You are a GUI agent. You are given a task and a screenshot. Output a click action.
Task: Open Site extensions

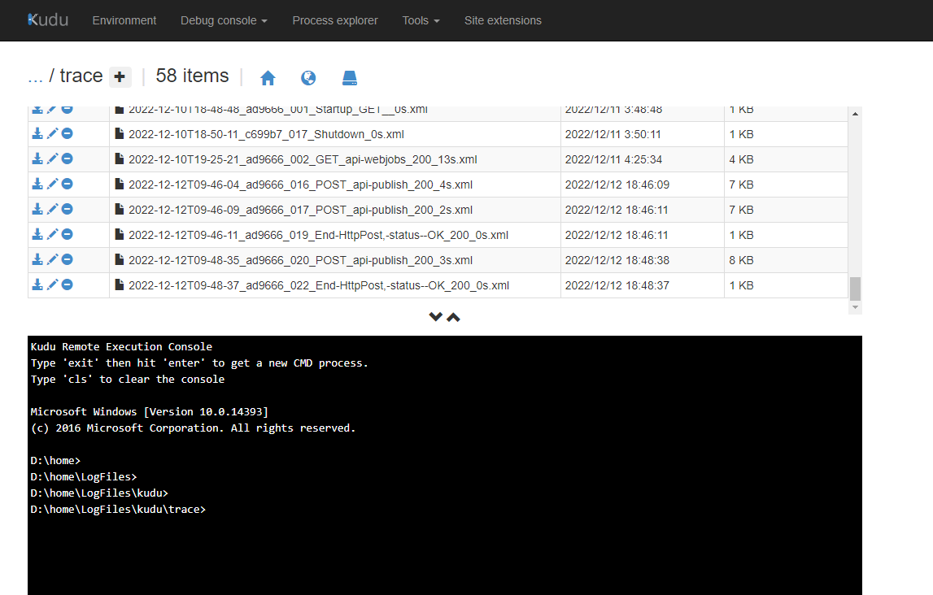503,20
